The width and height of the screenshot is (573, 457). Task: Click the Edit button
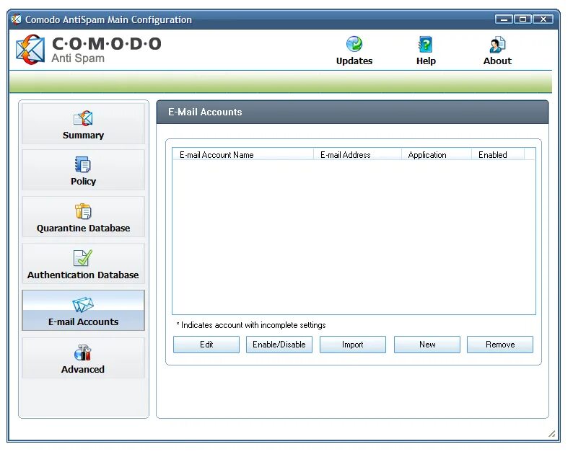[x=206, y=345]
